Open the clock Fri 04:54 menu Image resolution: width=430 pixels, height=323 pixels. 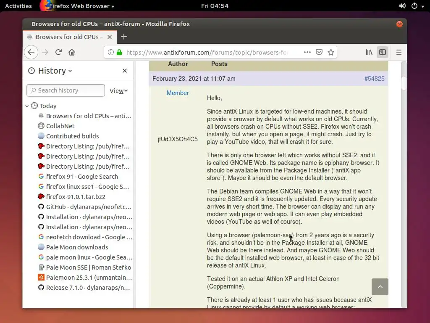point(215,6)
